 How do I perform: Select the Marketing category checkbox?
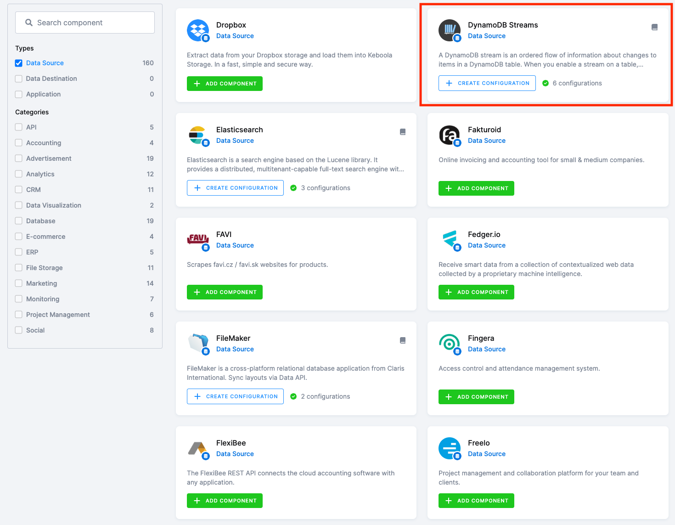point(19,283)
